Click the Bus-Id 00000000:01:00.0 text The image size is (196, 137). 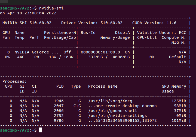click(100, 52)
